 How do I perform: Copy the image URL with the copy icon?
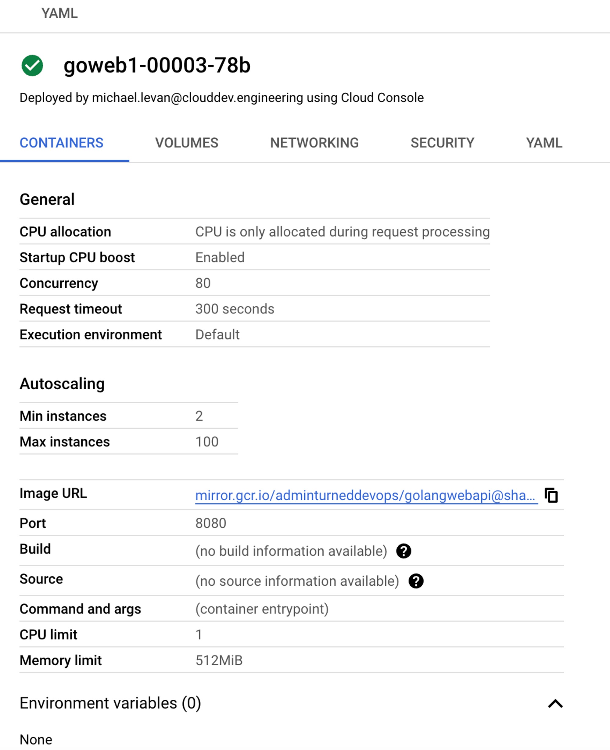[551, 495]
